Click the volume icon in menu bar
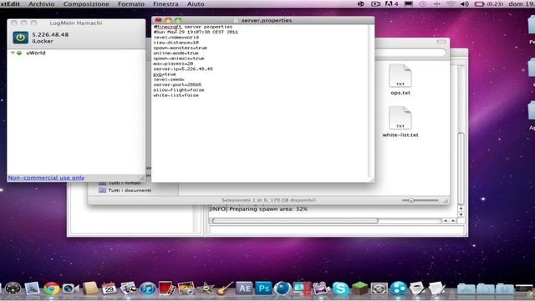 465,4
